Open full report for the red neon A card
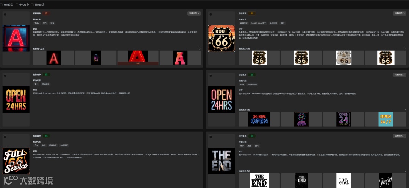Image resolution: width=409 pixels, height=188 pixels. [x=194, y=13]
